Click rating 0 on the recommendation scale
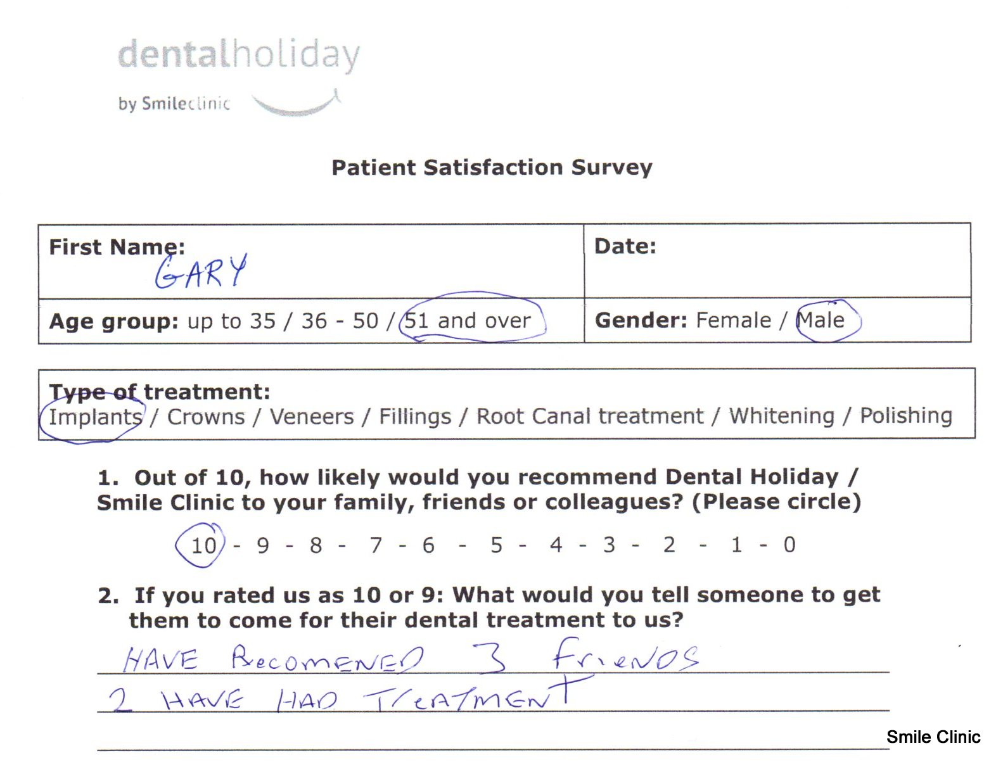 point(789,545)
